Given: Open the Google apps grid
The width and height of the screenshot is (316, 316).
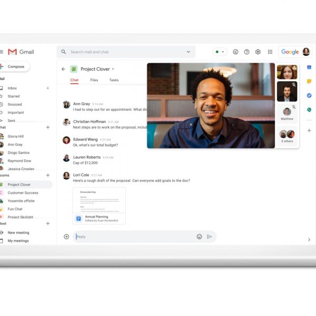Looking at the screenshot, I should (270, 52).
